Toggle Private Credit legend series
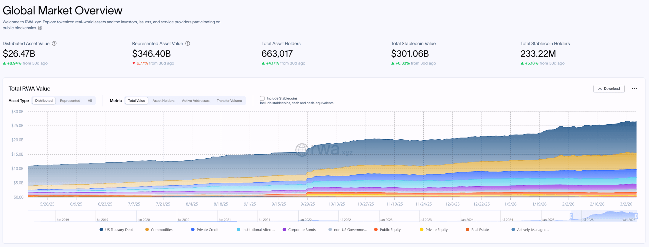 pos(207,229)
